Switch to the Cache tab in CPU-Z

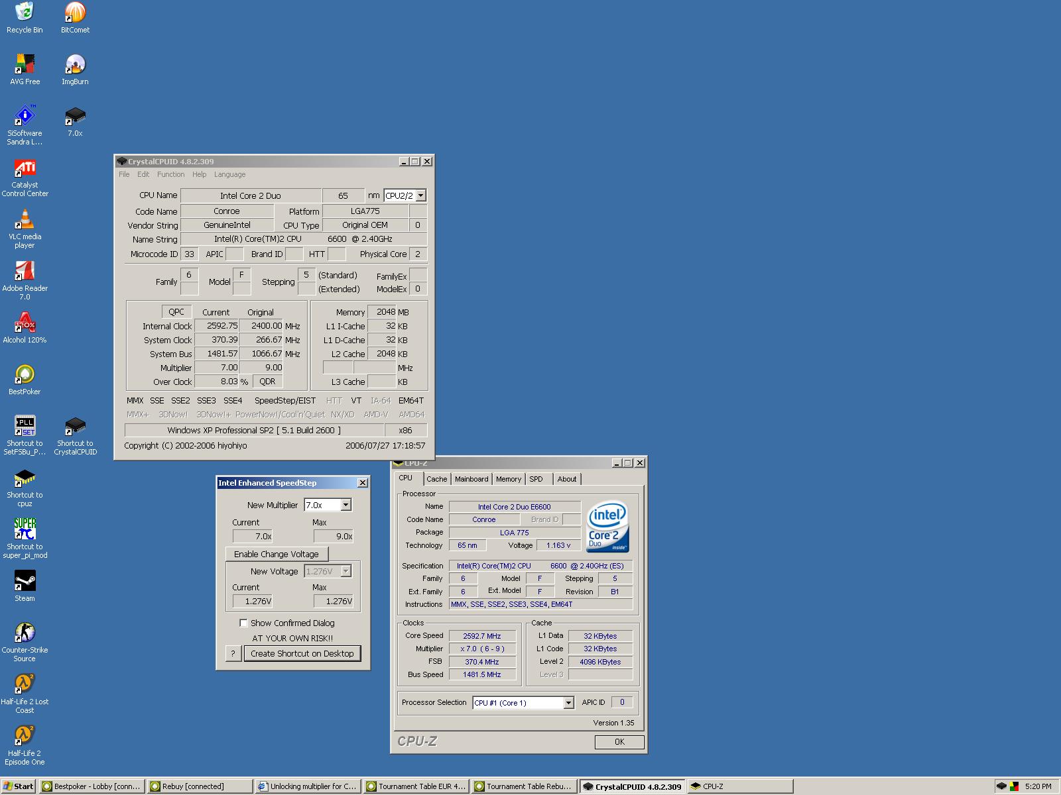tap(436, 479)
